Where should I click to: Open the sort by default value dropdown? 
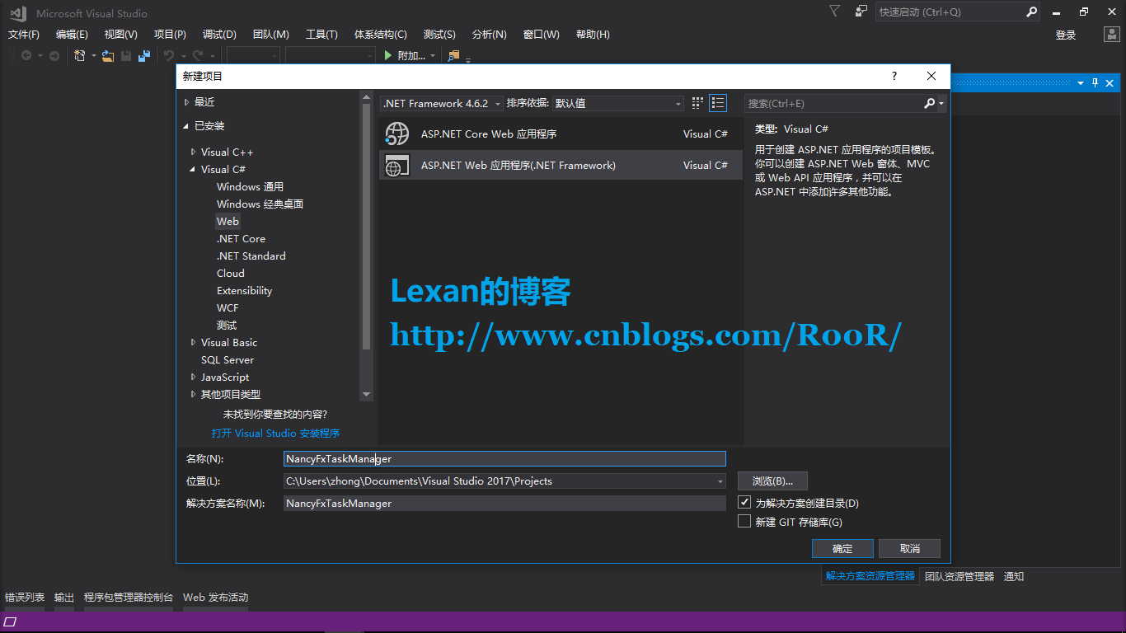(x=678, y=104)
